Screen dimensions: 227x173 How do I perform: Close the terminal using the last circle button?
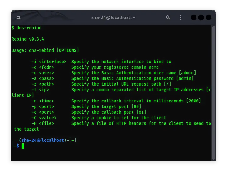tap(209, 17)
